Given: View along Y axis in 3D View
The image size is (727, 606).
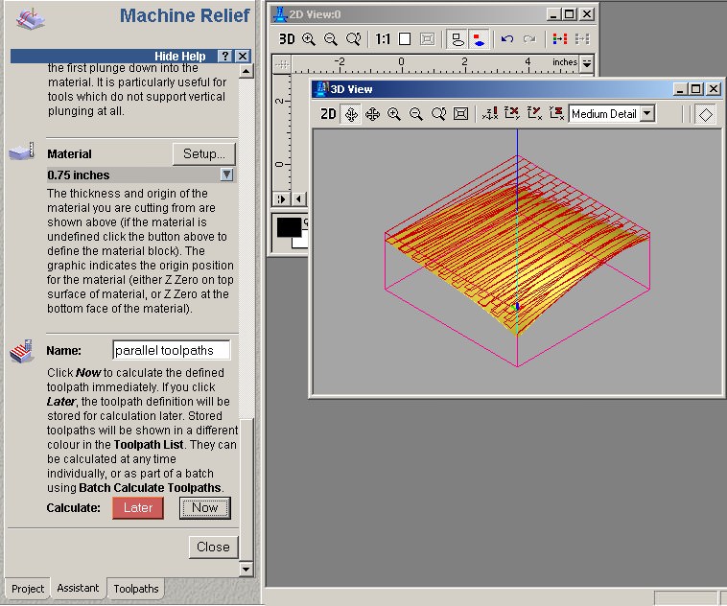Looking at the screenshot, I should [534, 113].
